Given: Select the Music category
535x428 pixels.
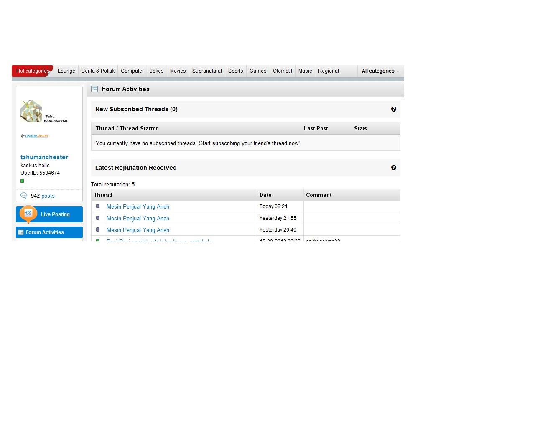Looking at the screenshot, I should coord(305,71).
